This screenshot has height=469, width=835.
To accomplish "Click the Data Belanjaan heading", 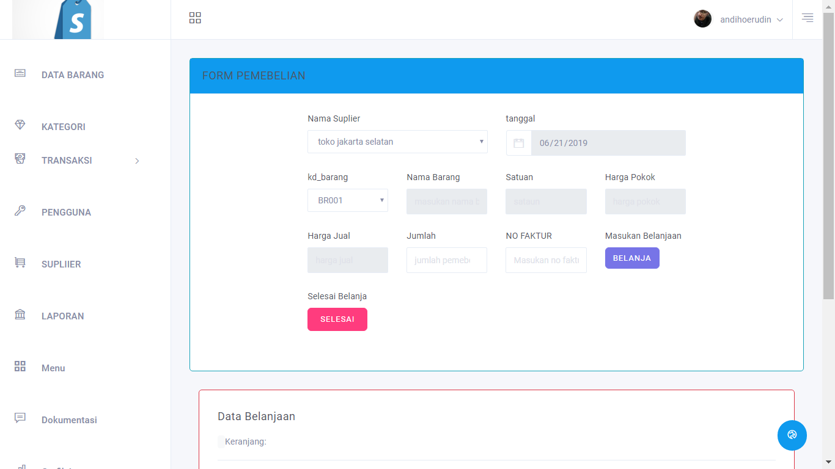I will tap(256, 416).
